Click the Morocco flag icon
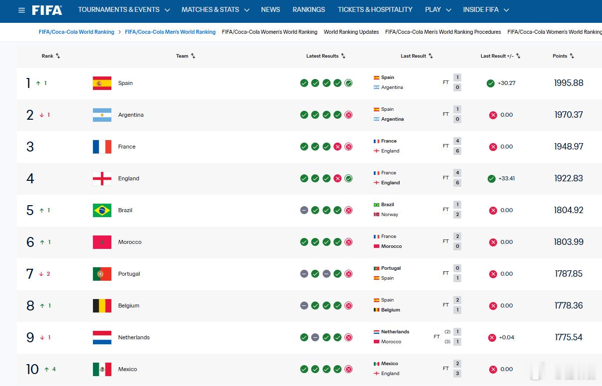The width and height of the screenshot is (602, 386). (x=102, y=242)
